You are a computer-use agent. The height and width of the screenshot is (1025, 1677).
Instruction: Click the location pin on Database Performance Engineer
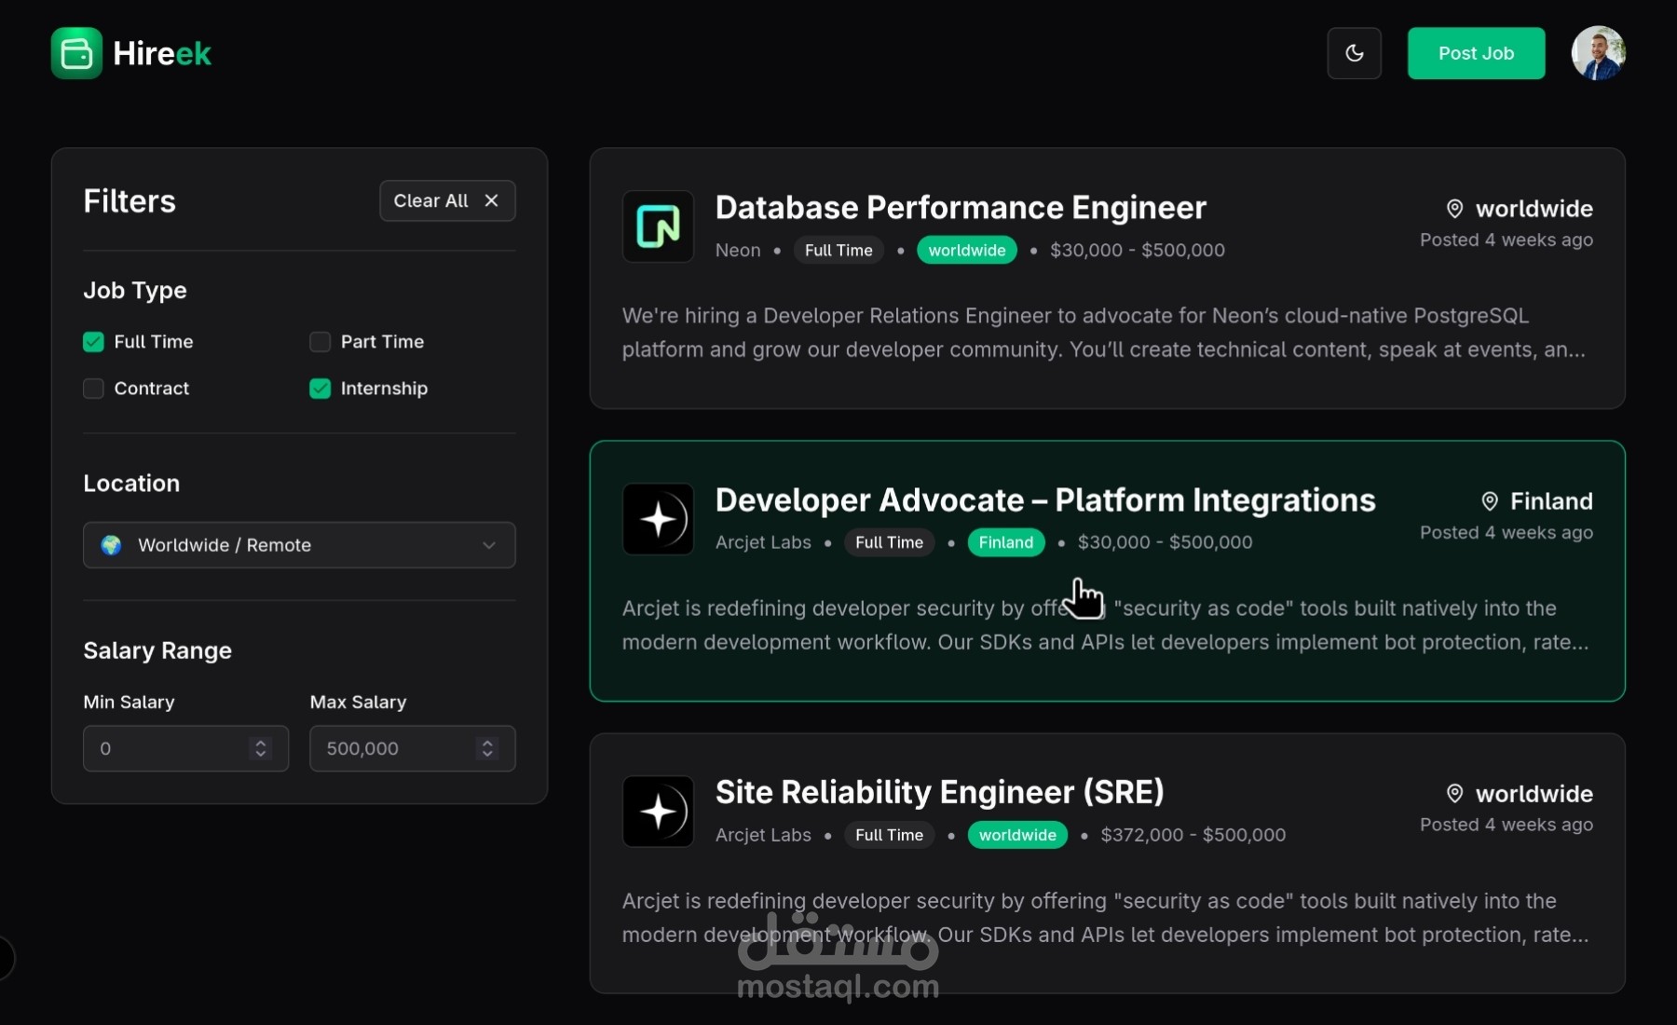tap(1454, 209)
